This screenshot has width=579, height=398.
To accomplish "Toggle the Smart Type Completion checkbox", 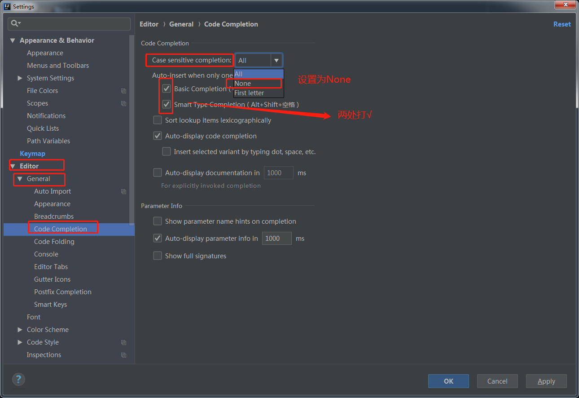I will (167, 104).
